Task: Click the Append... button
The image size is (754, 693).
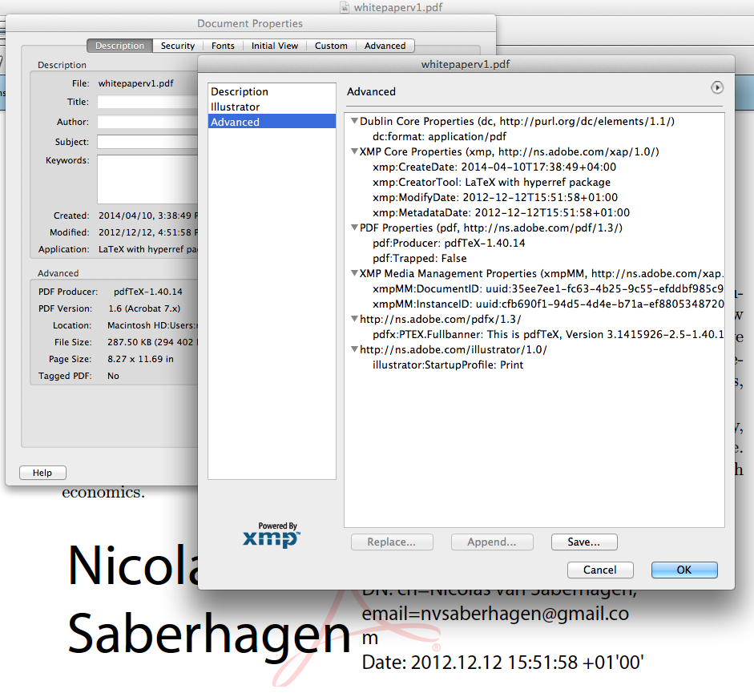Action: pos(492,542)
